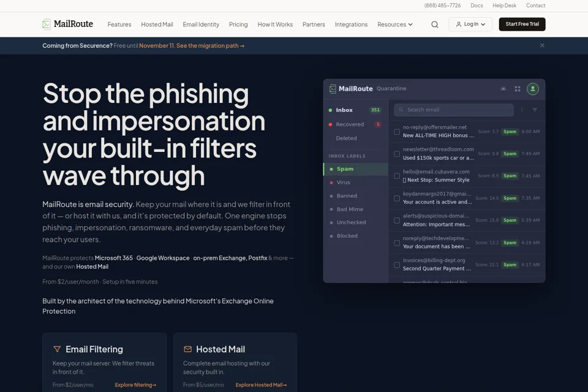
Task: Open the site search magnifier icon
Action: [x=435, y=24]
